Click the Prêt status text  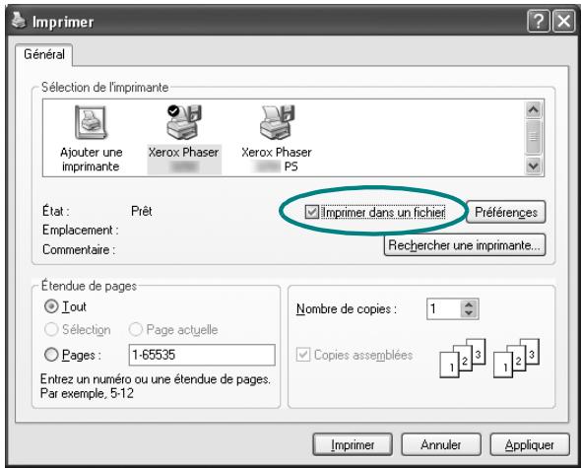coord(142,211)
